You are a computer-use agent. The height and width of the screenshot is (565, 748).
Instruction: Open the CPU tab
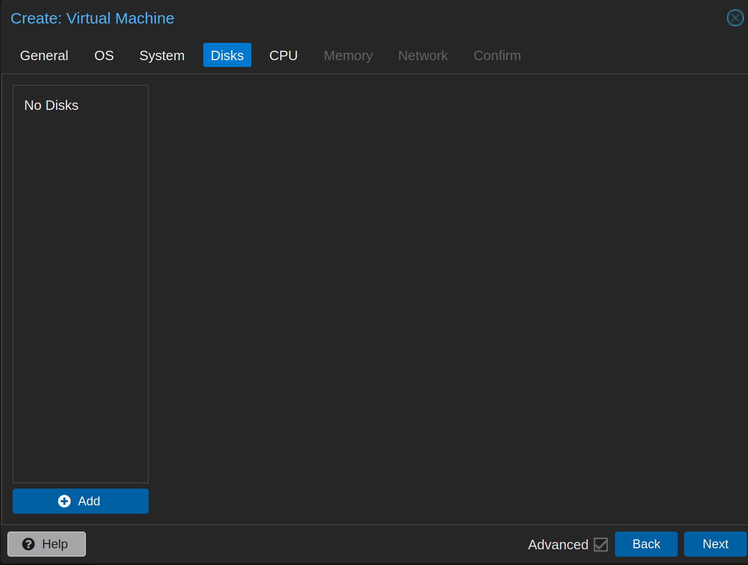tap(283, 55)
